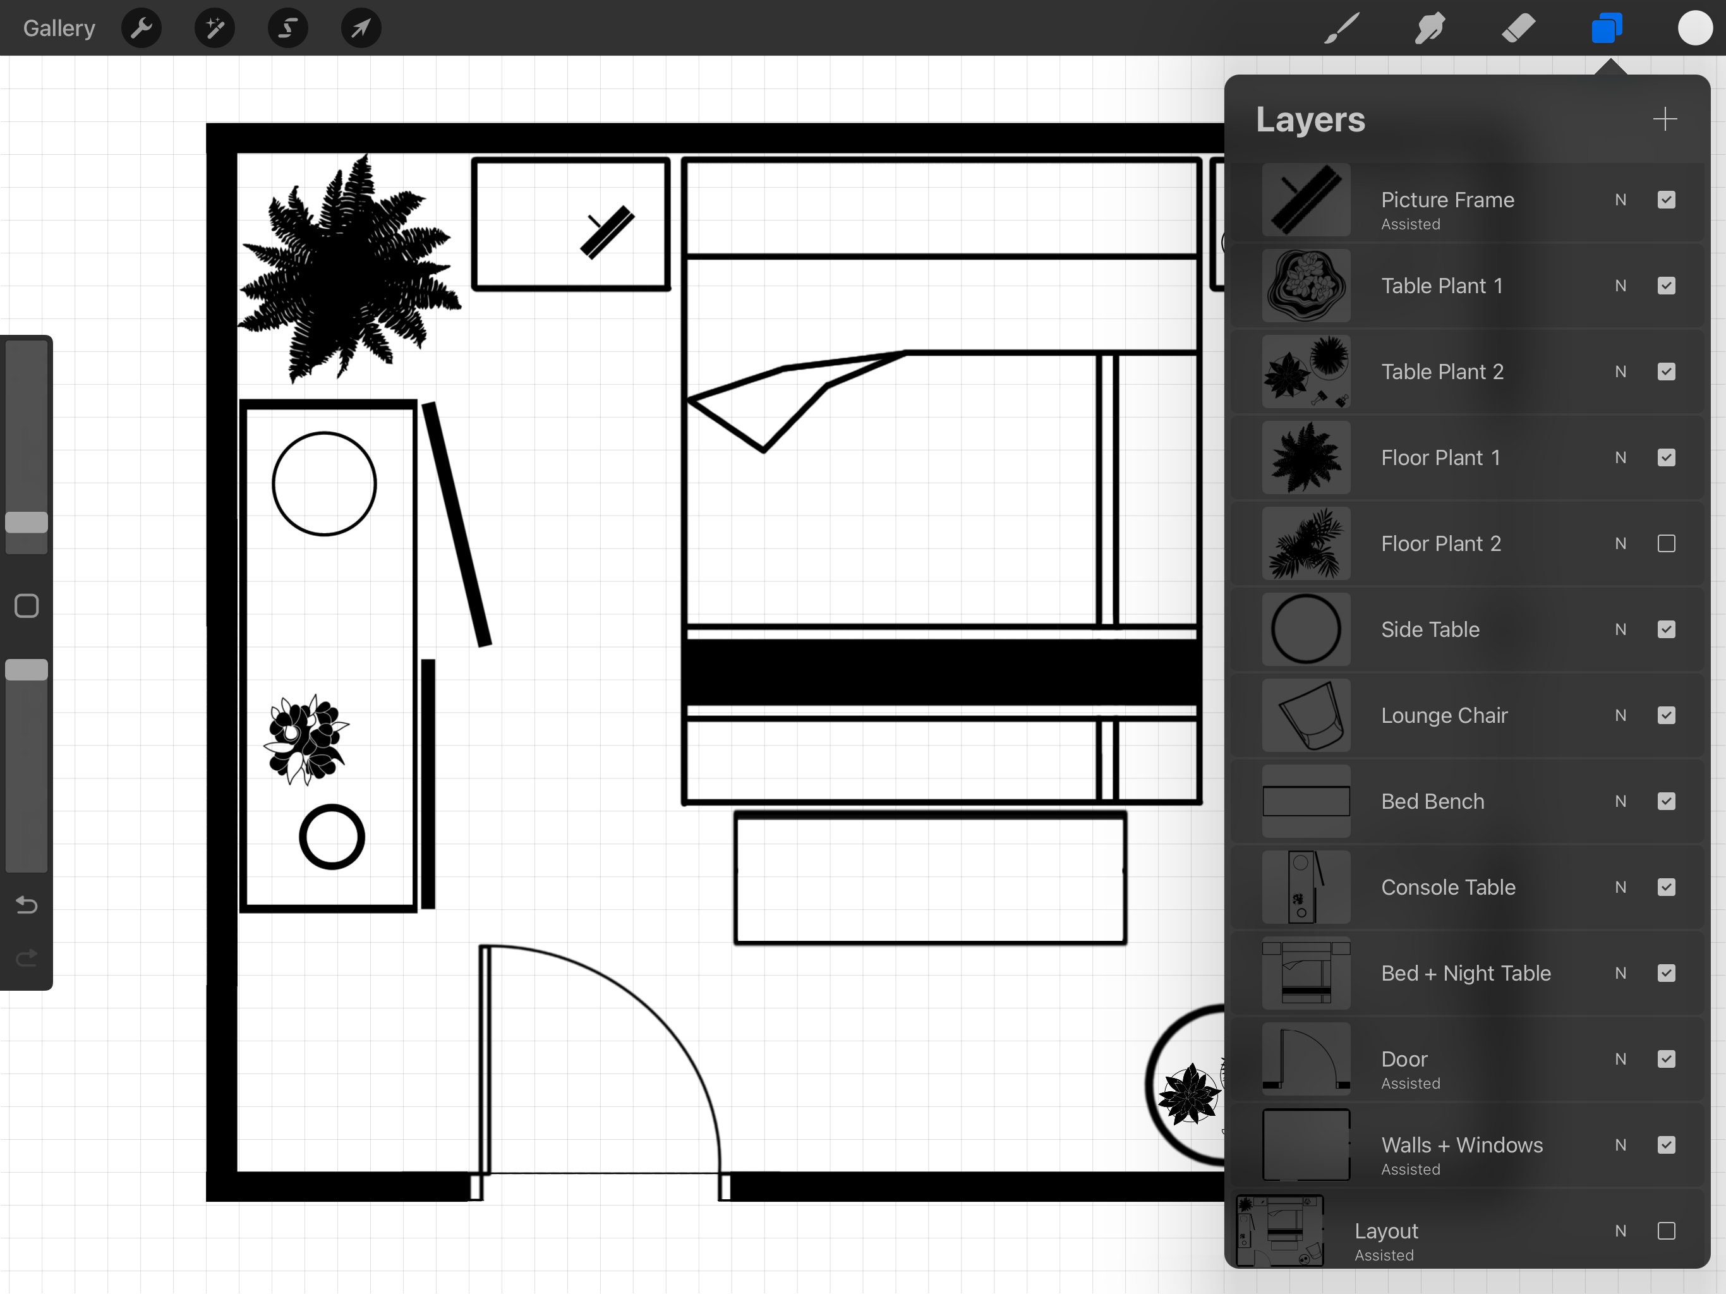
Task: Open the Adjustments magic wand menu
Action: coord(214,27)
